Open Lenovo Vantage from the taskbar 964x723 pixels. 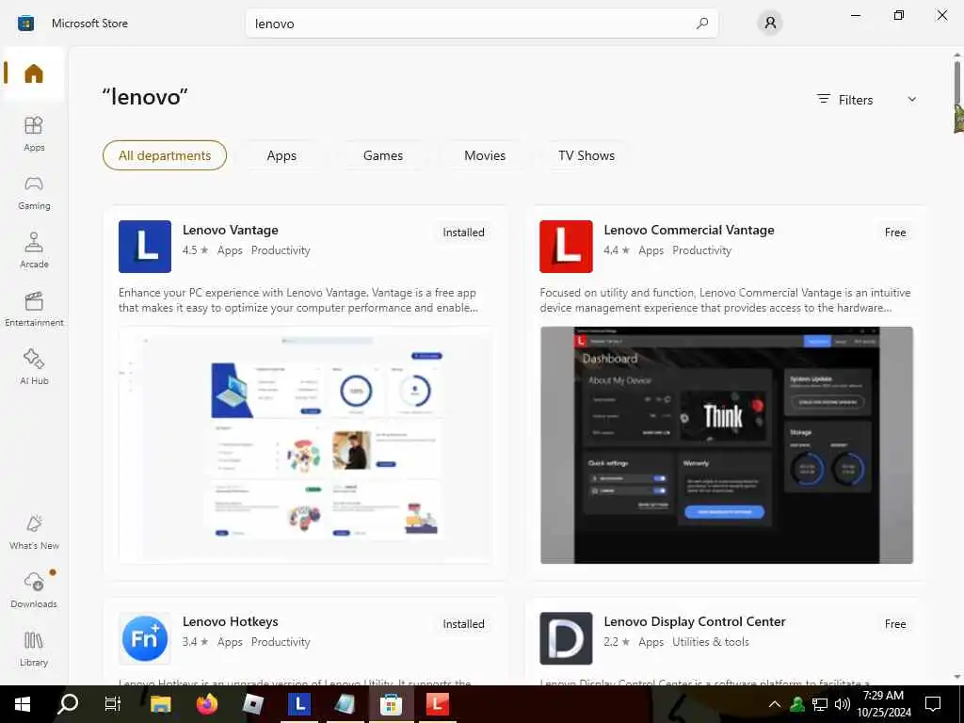click(299, 704)
